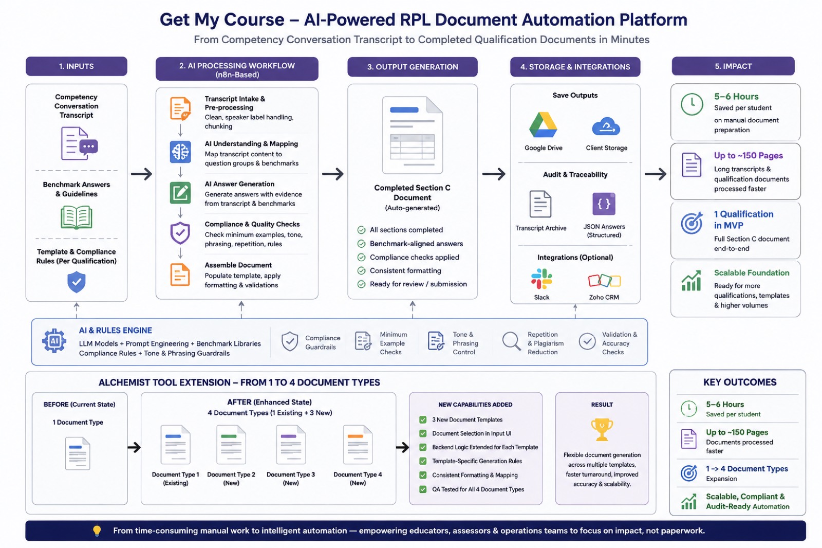Click the lightbulb icon in the footer banner
Image resolution: width=822 pixels, height=548 pixels.
(x=97, y=531)
